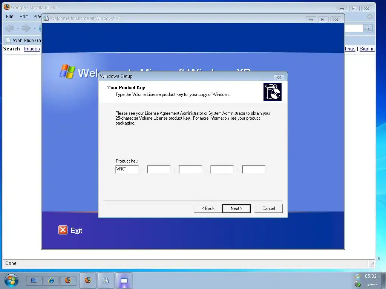Select the fifth product key field
Viewport: 386px width, 289px height.
[254, 169]
